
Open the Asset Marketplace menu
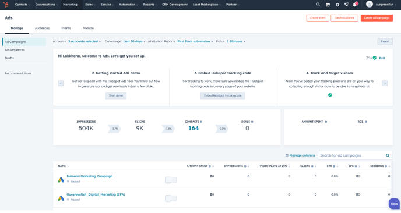point(207,5)
